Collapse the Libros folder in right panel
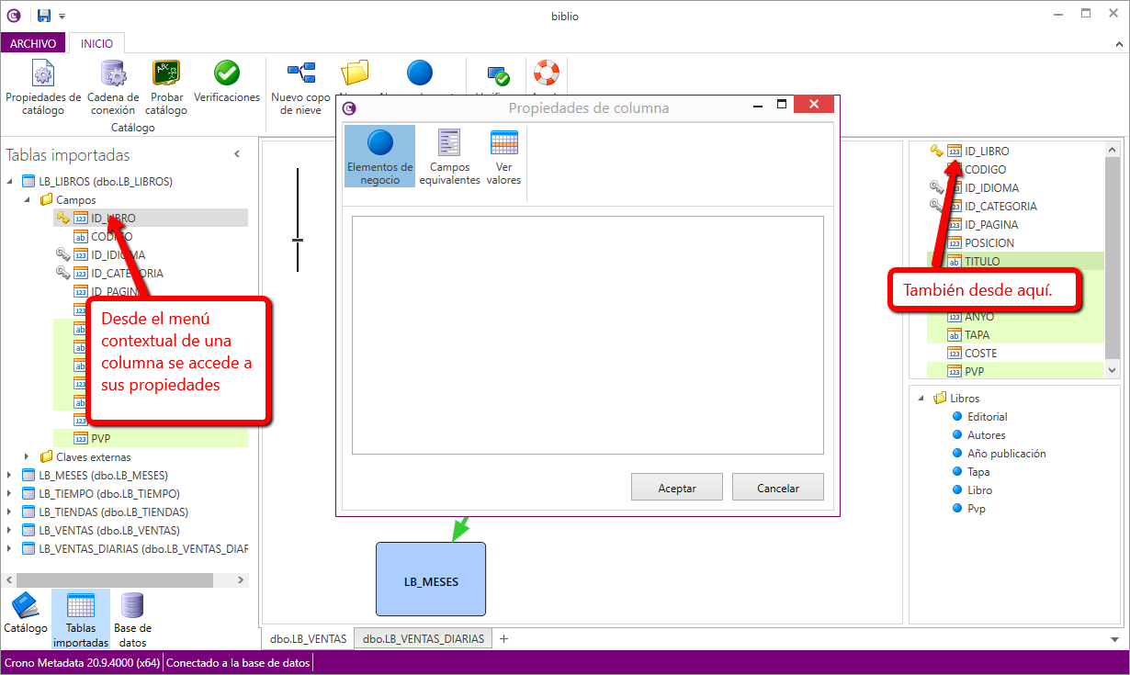1130x675 pixels. coord(921,399)
